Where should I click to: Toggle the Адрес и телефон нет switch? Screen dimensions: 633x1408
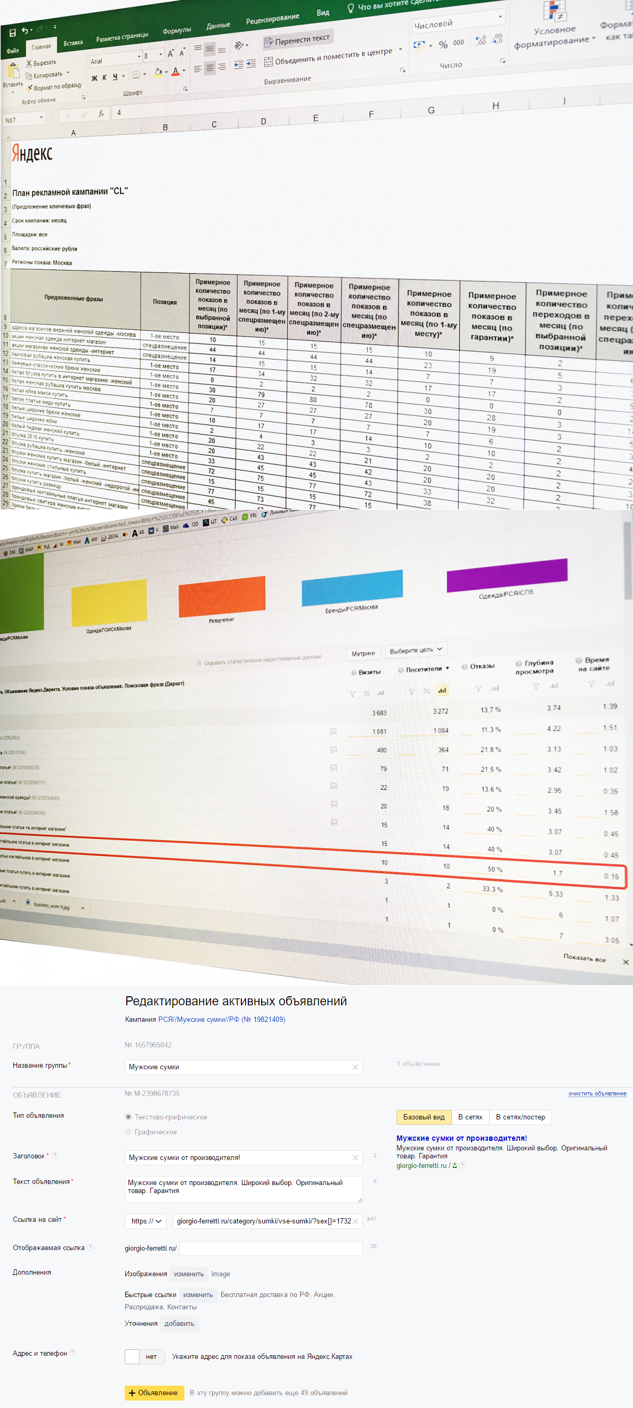click(x=145, y=1357)
